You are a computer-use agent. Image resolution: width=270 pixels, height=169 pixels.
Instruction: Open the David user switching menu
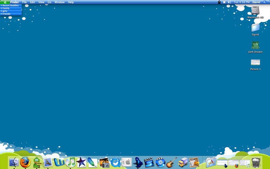pos(256,2)
